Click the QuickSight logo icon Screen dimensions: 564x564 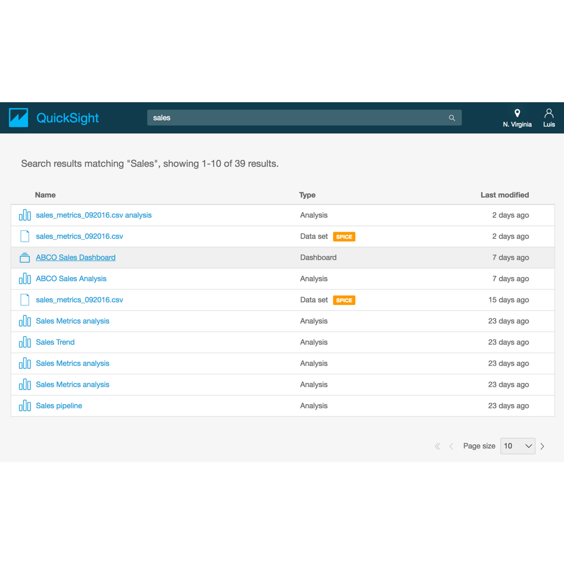(x=18, y=117)
